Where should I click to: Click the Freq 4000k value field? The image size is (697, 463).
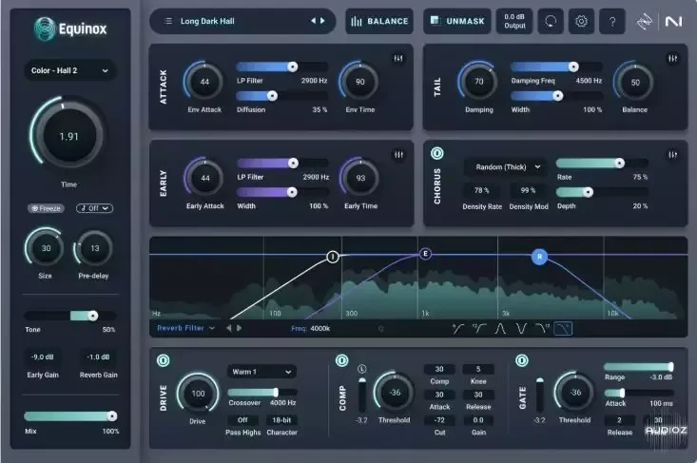[x=320, y=328]
